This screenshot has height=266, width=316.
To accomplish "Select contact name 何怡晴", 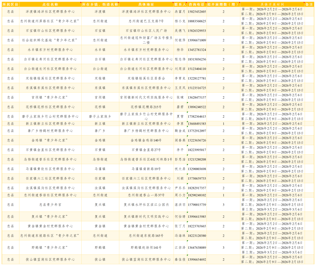I will click(x=180, y=217).
